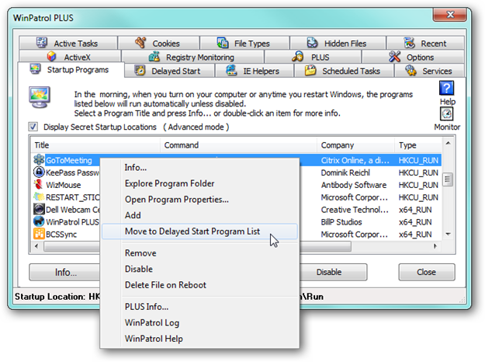Click the Info... button at bottom left
Image resolution: width=485 pixels, height=362 pixels.
64,272
